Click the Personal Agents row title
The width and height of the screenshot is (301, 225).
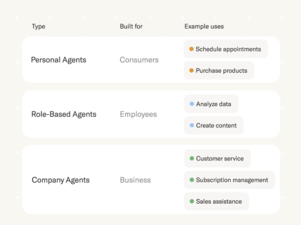[59, 60]
